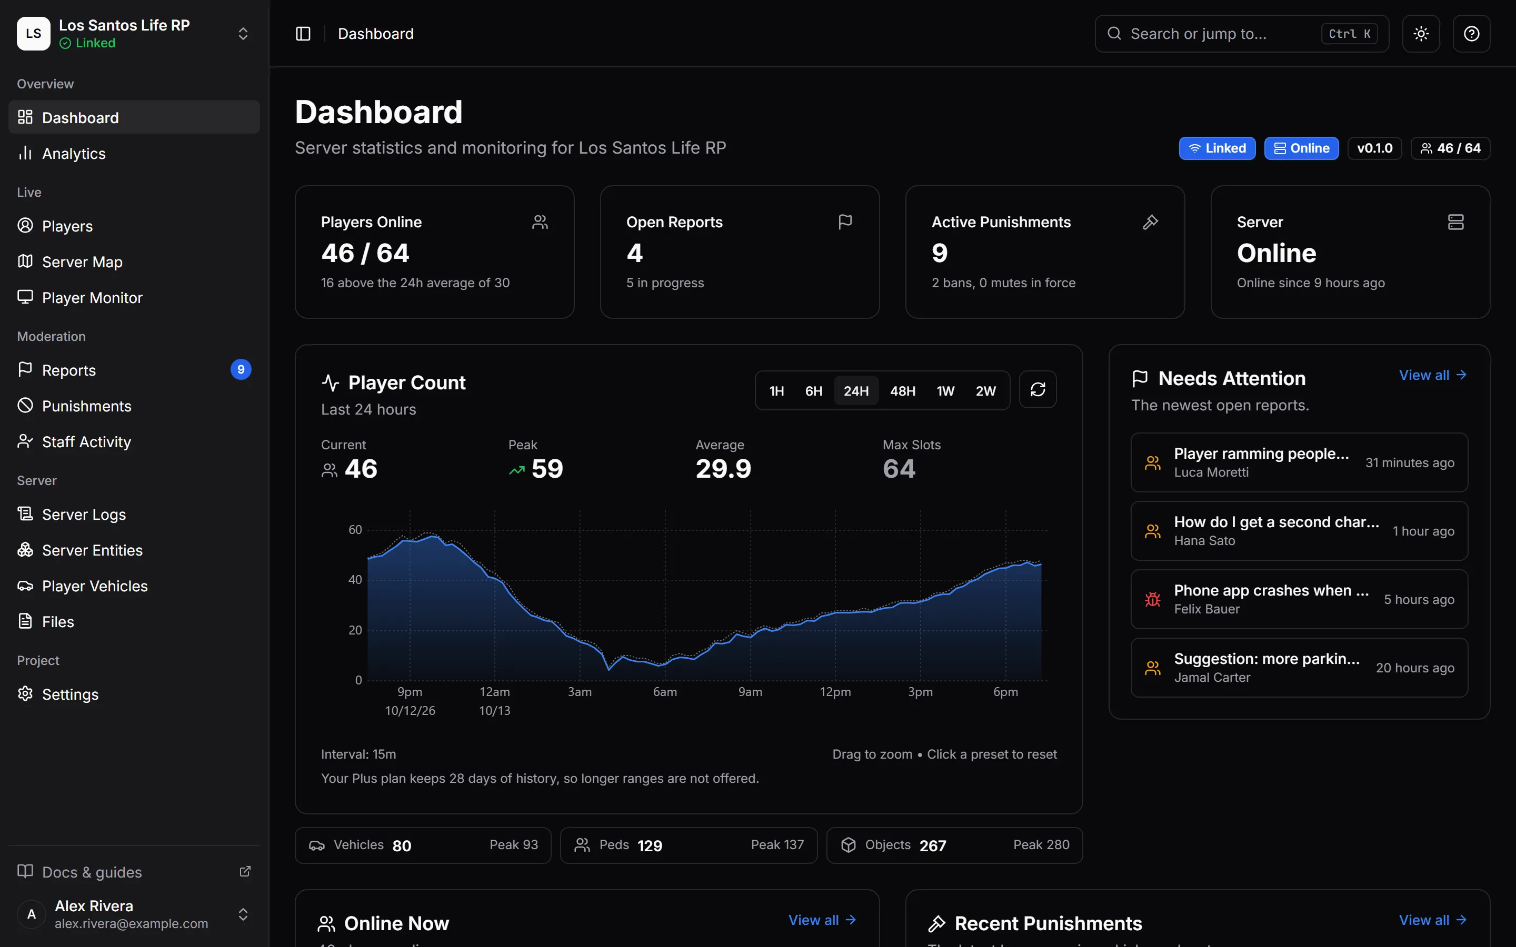The width and height of the screenshot is (1516, 947).
Task: Click the Player Vehicles car icon
Action: pyautogui.click(x=25, y=586)
